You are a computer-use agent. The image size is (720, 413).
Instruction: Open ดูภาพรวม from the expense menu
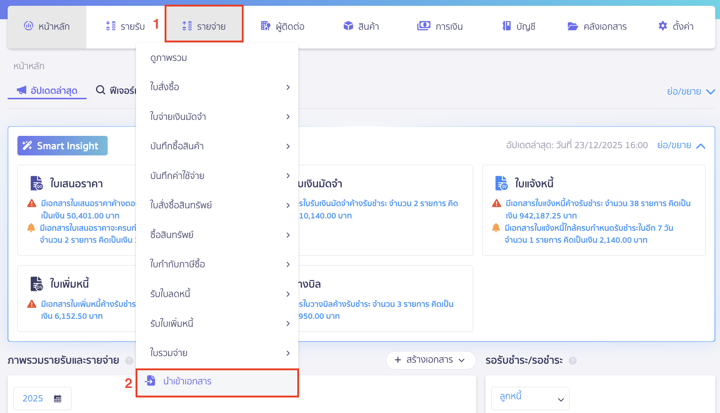click(169, 58)
